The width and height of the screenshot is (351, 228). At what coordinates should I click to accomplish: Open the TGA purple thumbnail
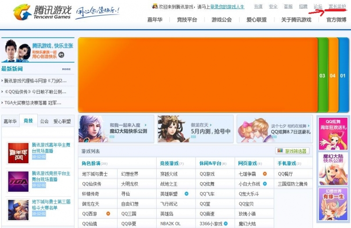pyautogui.click(x=18, y=182)
